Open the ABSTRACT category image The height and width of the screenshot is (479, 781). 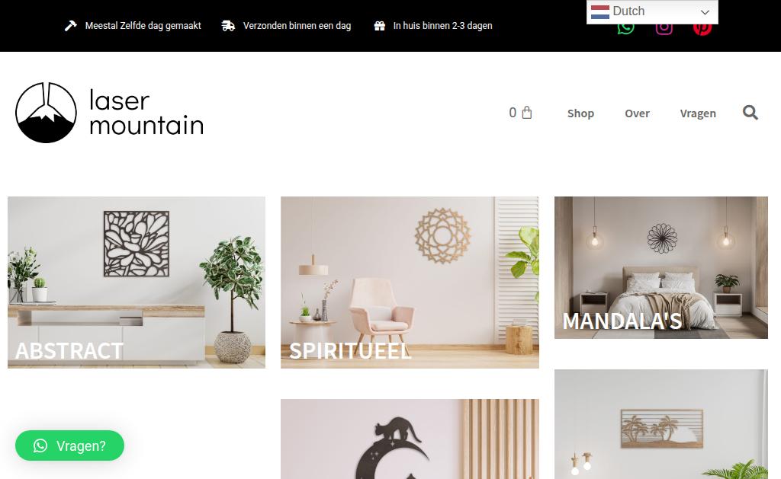(x=137, y=283)
